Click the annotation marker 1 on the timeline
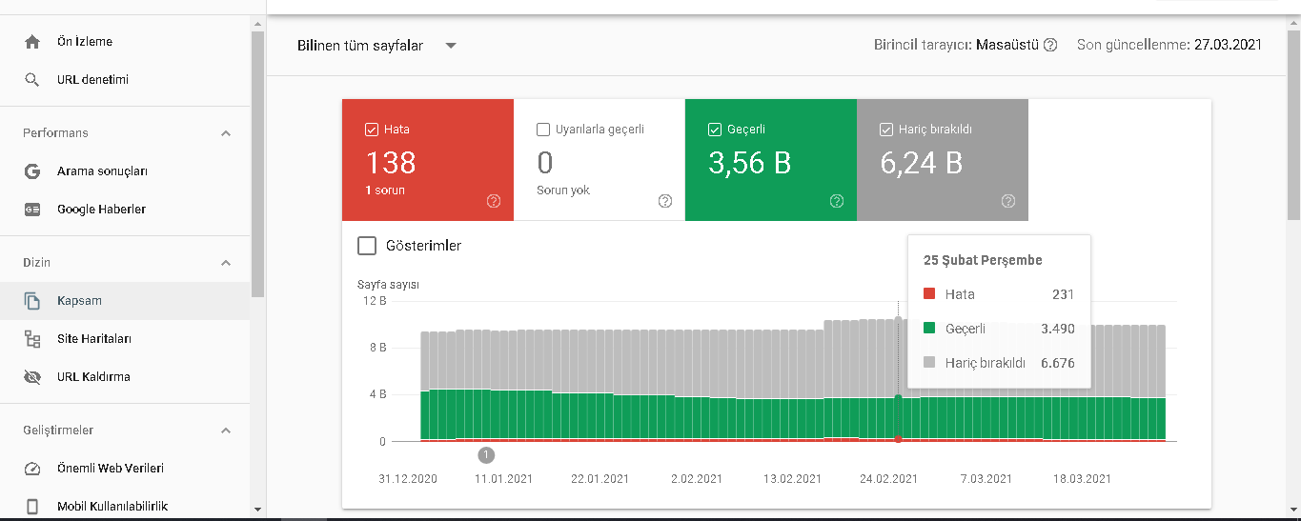 tap(486, 455)
